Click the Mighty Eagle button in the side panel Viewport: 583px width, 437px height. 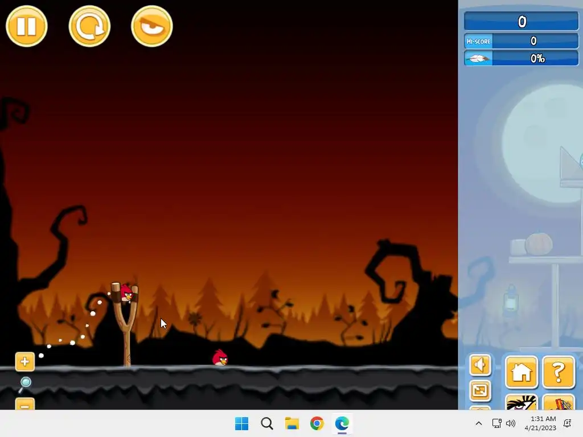coord(522,402)
